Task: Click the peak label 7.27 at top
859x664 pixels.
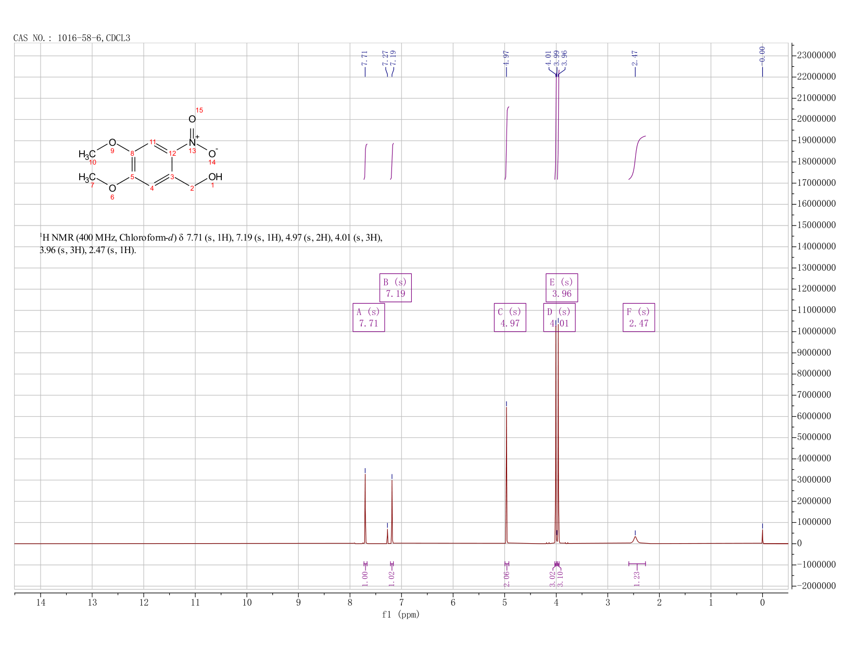Action: point(385,57)
